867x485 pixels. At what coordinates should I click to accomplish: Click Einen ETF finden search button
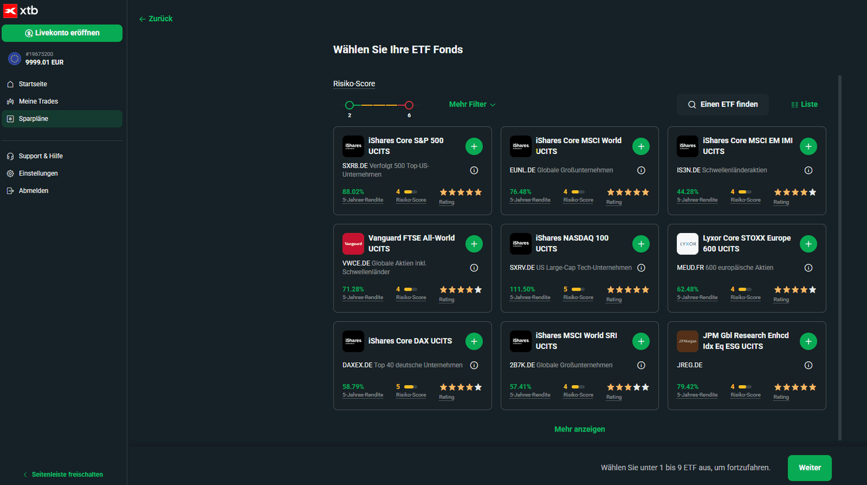coord(722,104)
